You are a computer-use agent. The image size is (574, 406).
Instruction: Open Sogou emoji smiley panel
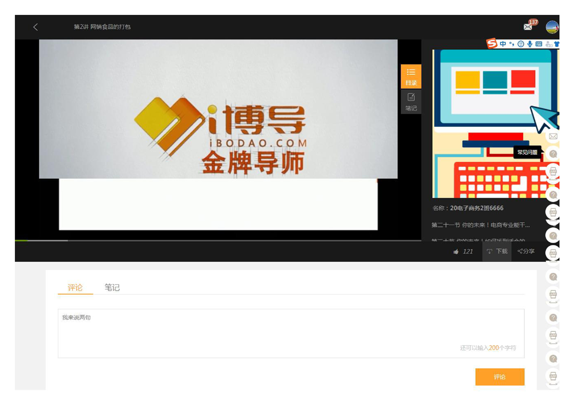click(521, 44)
